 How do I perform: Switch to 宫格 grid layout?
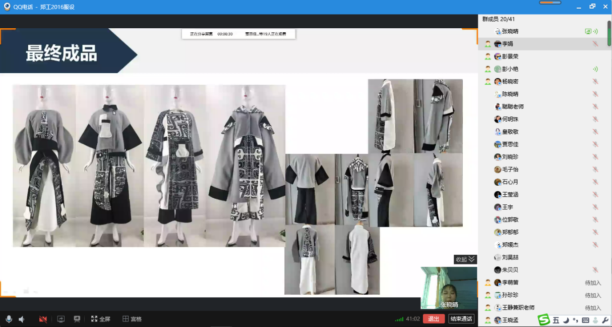(x=132, y=319)
